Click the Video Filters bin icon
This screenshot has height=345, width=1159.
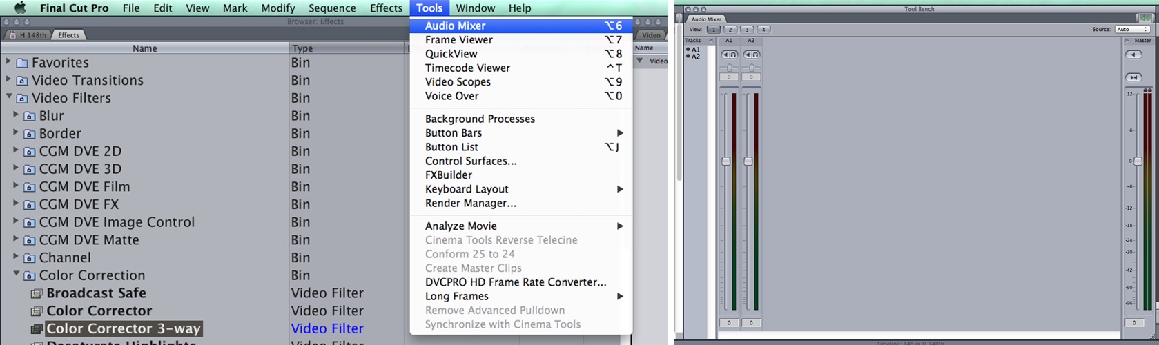point(21,99)
